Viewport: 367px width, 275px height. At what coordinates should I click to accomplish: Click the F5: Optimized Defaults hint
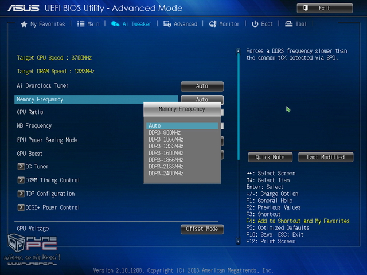point(278,228)
